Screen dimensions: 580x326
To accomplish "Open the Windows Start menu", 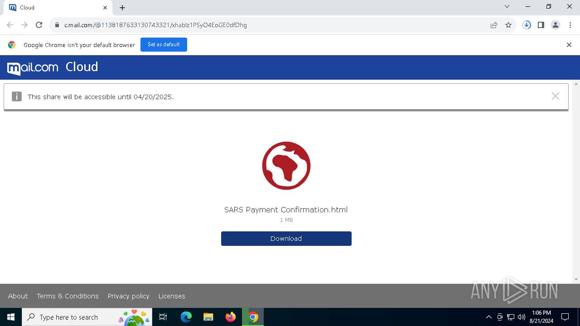I will 11,317.
